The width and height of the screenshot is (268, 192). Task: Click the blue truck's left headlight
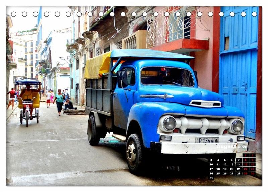169,123
